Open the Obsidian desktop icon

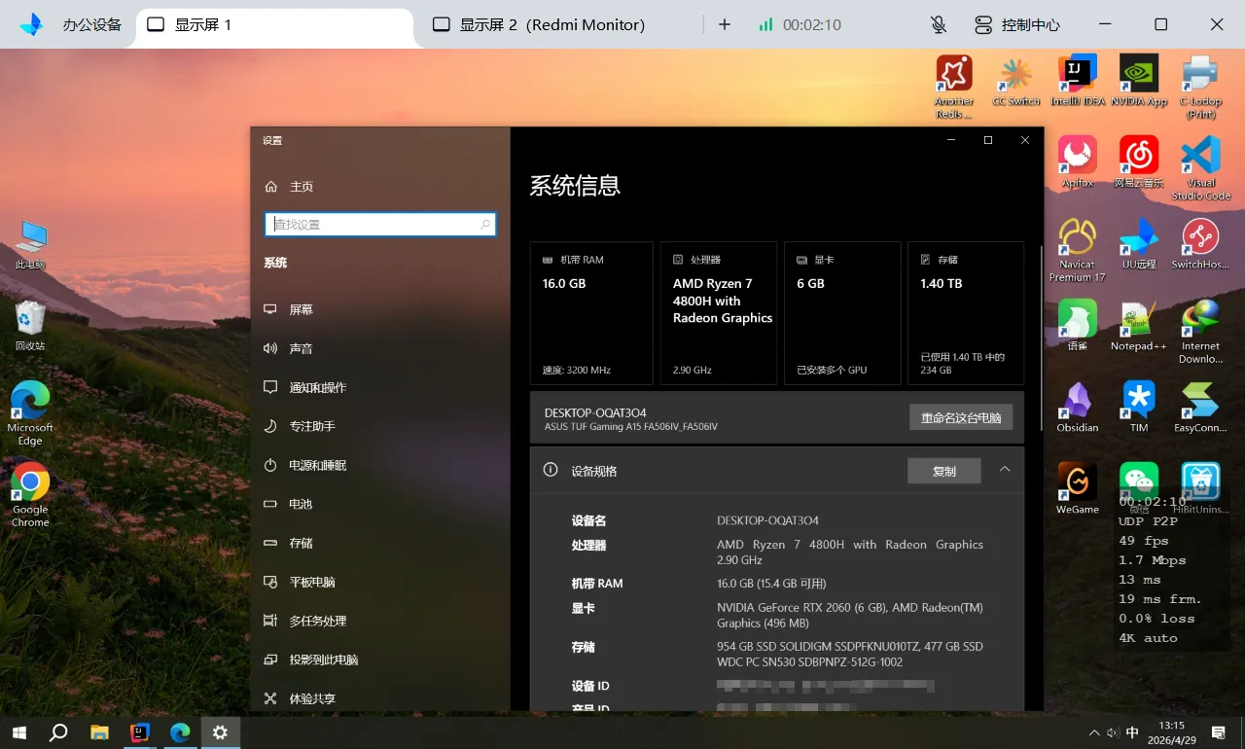point(1078,407)
